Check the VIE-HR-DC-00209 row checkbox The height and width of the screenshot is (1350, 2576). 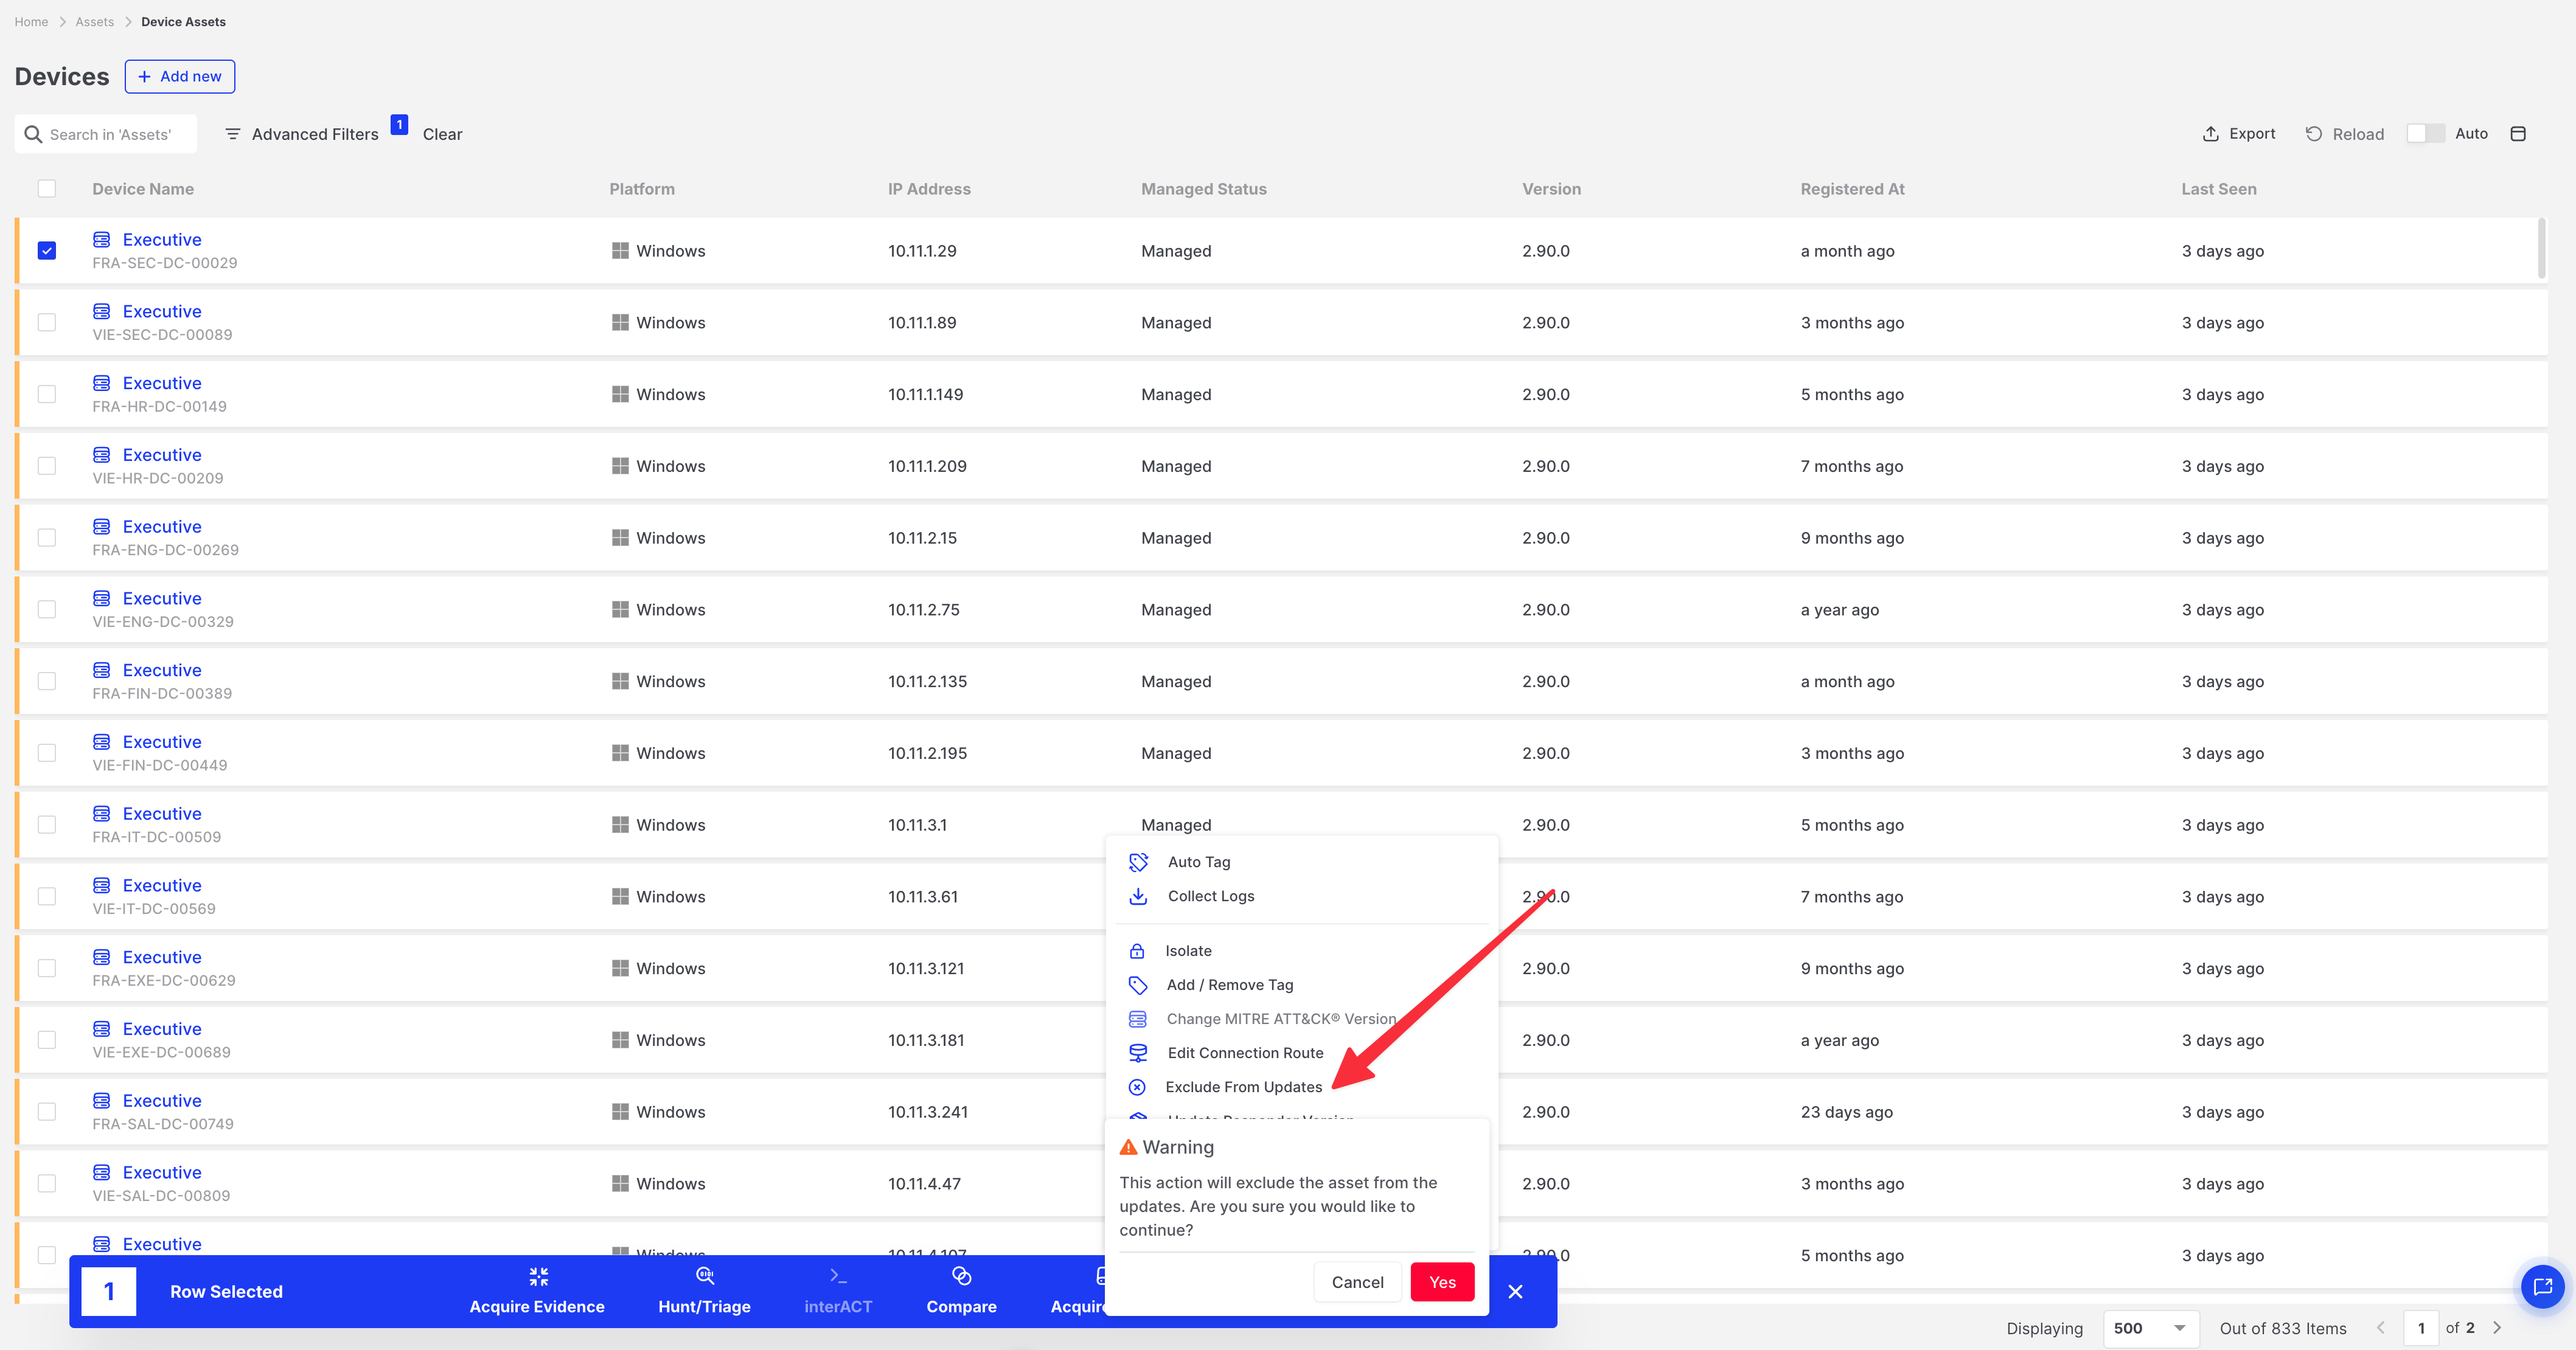click(47, 466)
